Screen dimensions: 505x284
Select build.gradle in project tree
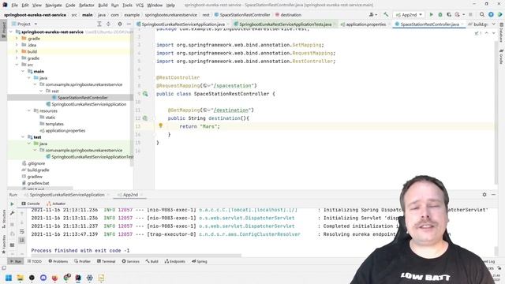[x=38, y=170]
